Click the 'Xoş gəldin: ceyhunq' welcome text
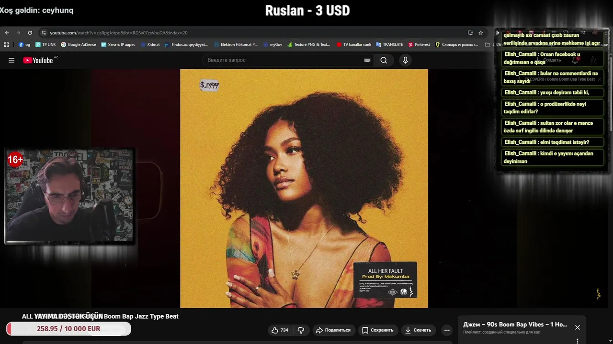 37,10
